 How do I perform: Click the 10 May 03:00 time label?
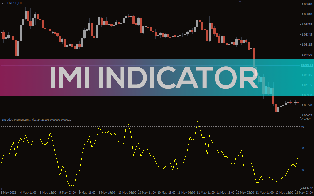[x=127, y=193]
